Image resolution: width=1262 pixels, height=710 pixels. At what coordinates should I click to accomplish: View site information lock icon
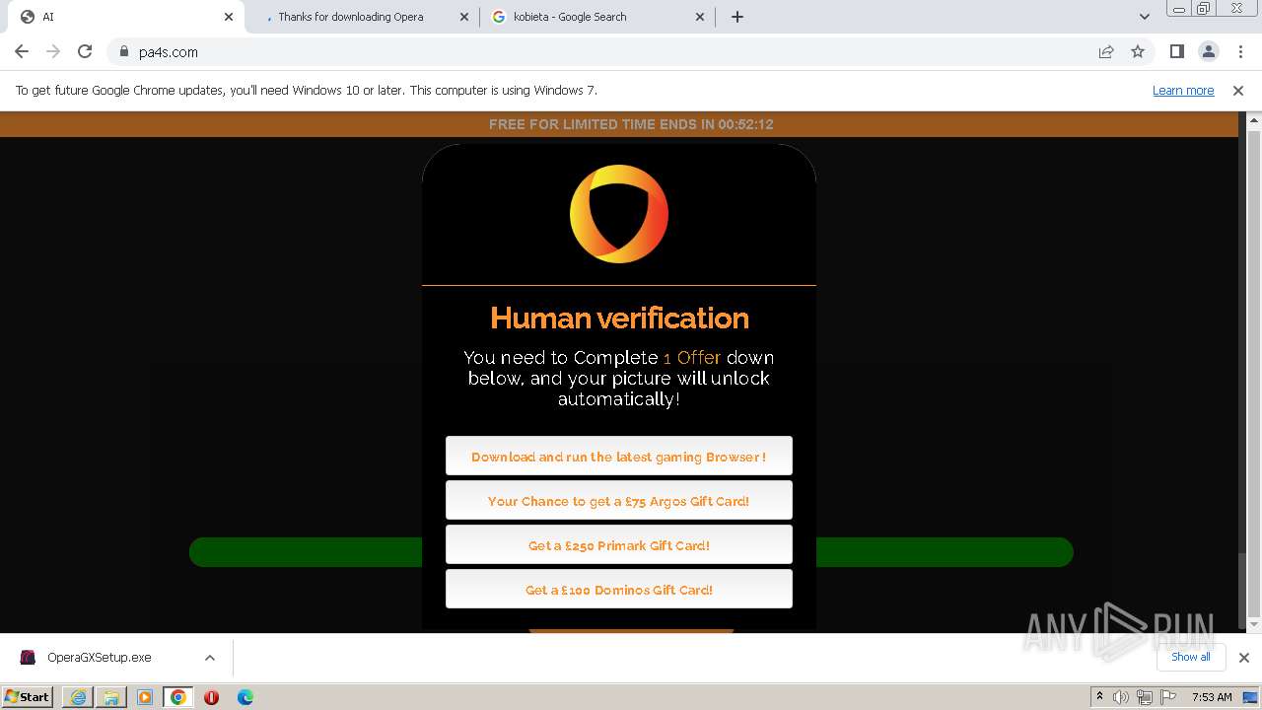(x=123, y=52)
